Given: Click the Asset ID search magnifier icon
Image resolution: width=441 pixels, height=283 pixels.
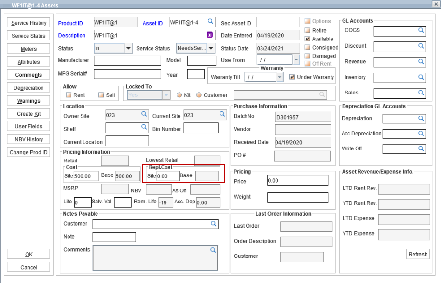Looking at the screenshot, I should (x=210, y=21).
